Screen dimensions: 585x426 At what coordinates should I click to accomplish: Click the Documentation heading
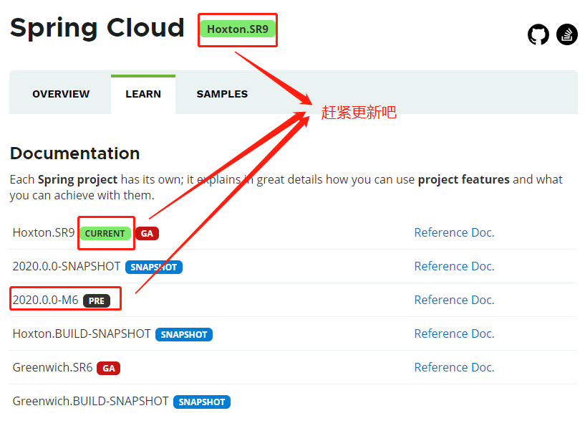point(75,153)
